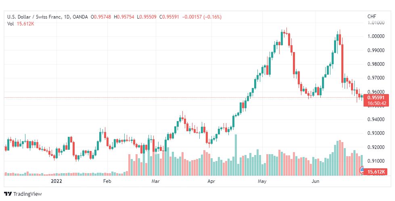
Task: Click the countdown timer 16:50:42 label
Action: click(x=377, y=103)
